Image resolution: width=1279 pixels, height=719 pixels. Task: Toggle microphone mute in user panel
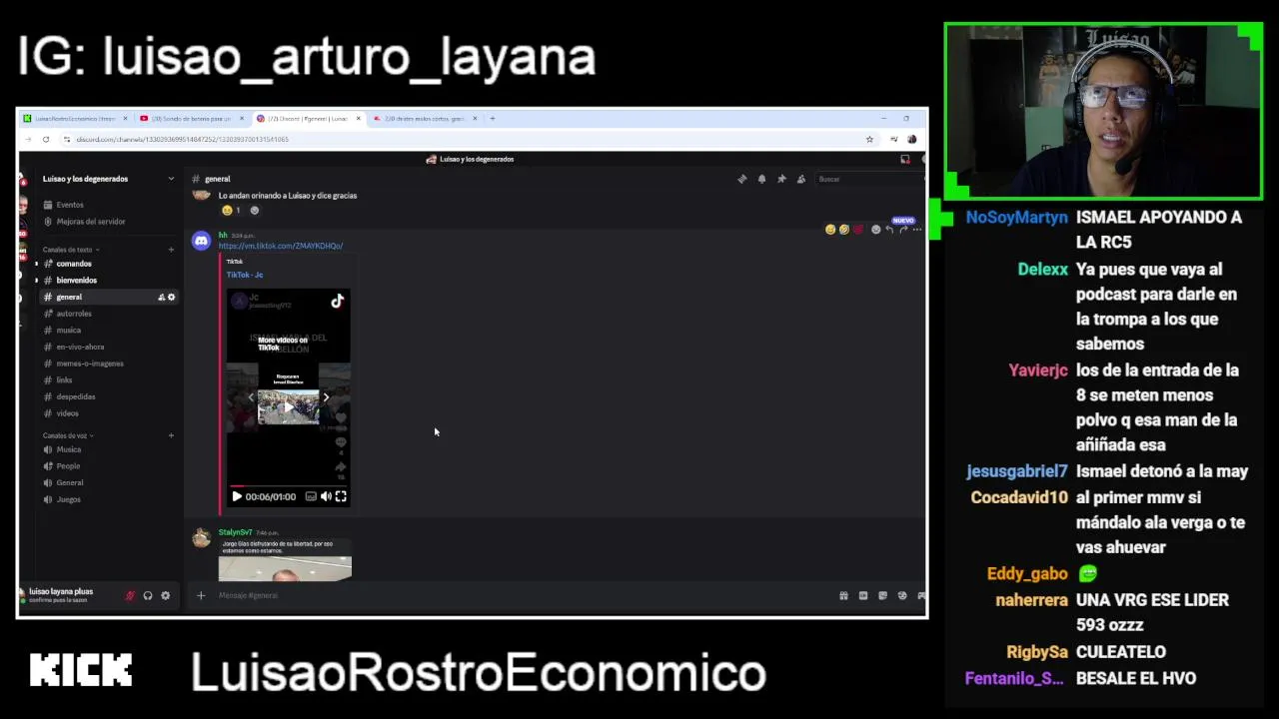point(129,595)
